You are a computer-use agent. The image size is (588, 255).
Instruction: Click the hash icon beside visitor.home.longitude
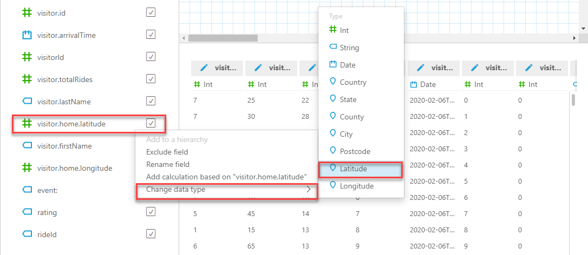[x=27, y=168]
